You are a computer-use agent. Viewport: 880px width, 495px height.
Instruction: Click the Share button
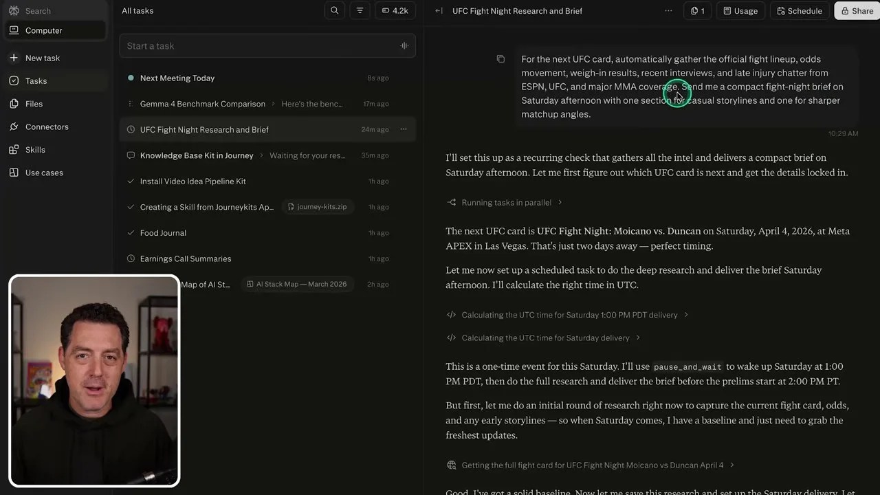tap(857, 11)
